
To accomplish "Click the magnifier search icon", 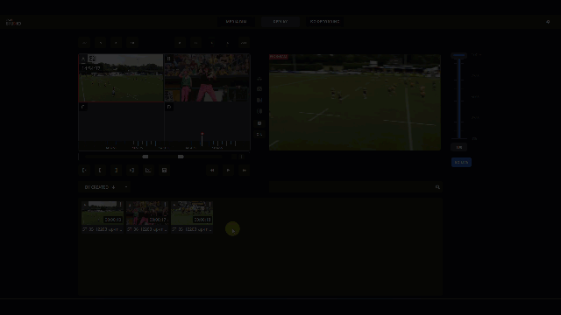I will (437, 187).
